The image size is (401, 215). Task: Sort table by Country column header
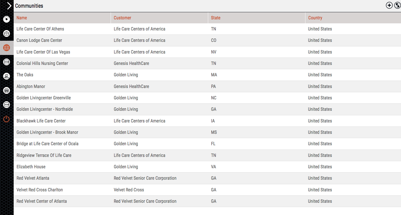coord(315,18)
